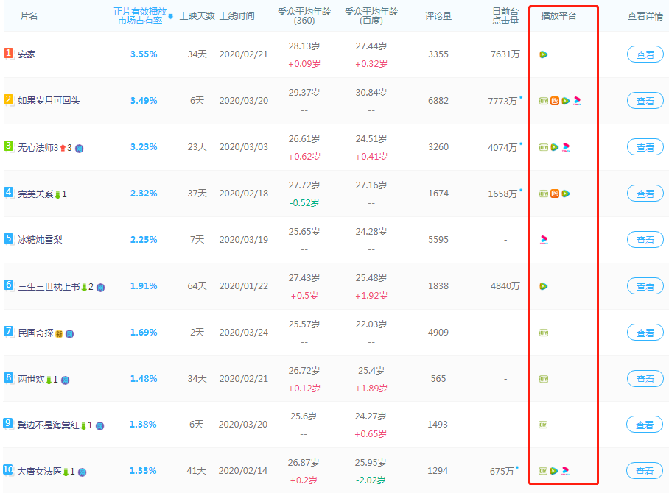Click the 上线时间 column header
669x493 pixels.
pyautogui.click(x=237, y=16)
